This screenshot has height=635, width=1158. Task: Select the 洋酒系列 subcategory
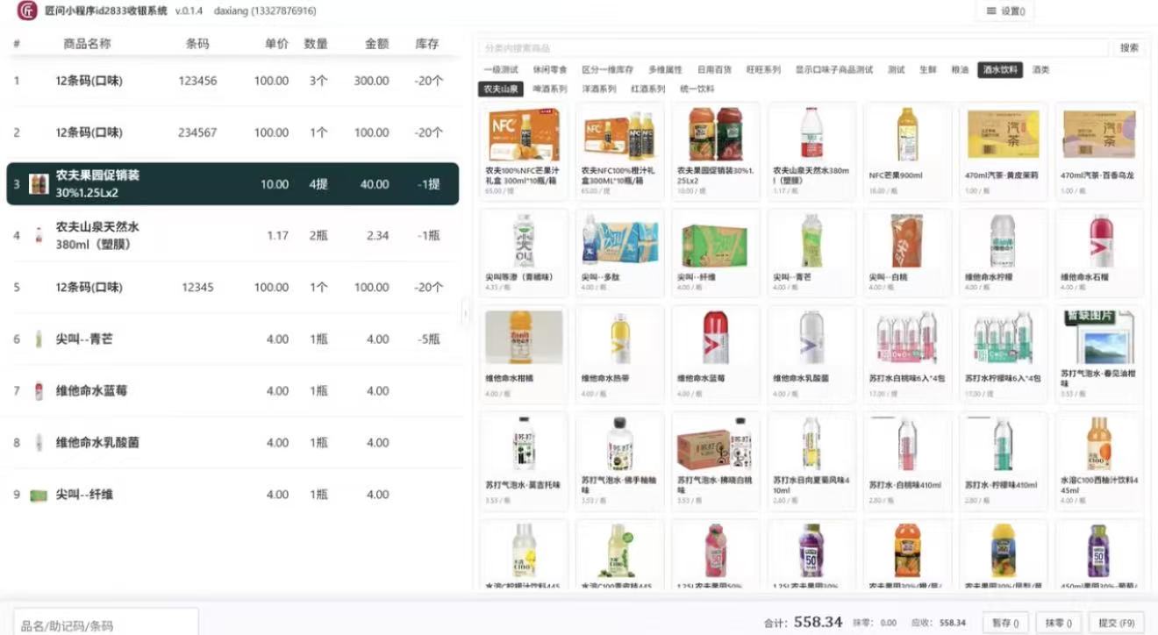(599, 89)
